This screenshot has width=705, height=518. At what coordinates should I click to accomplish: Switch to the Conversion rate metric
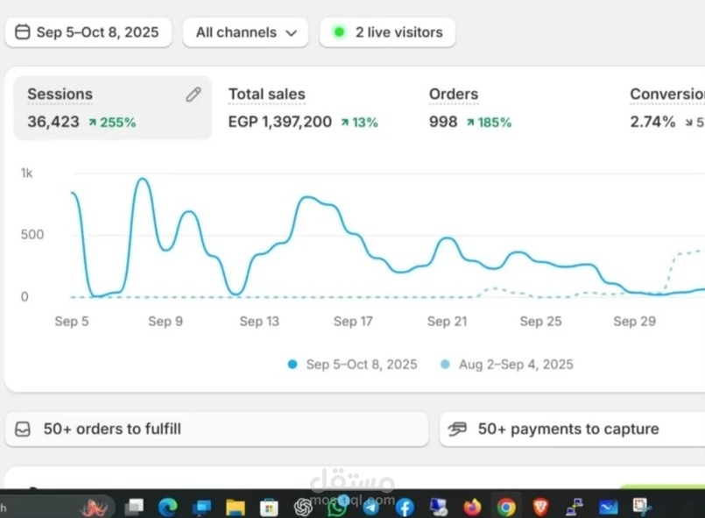click(666, 108)
